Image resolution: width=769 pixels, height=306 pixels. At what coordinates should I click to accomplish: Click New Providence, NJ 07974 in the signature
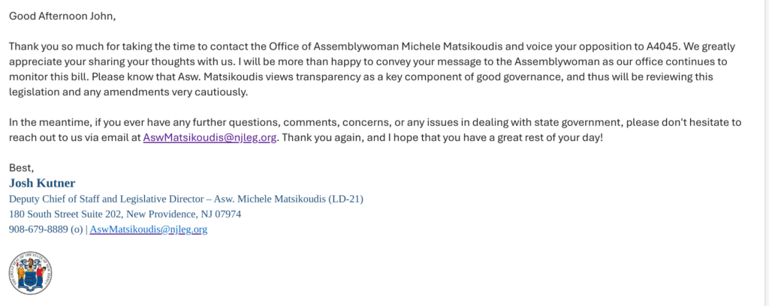(x=194, y=214)
